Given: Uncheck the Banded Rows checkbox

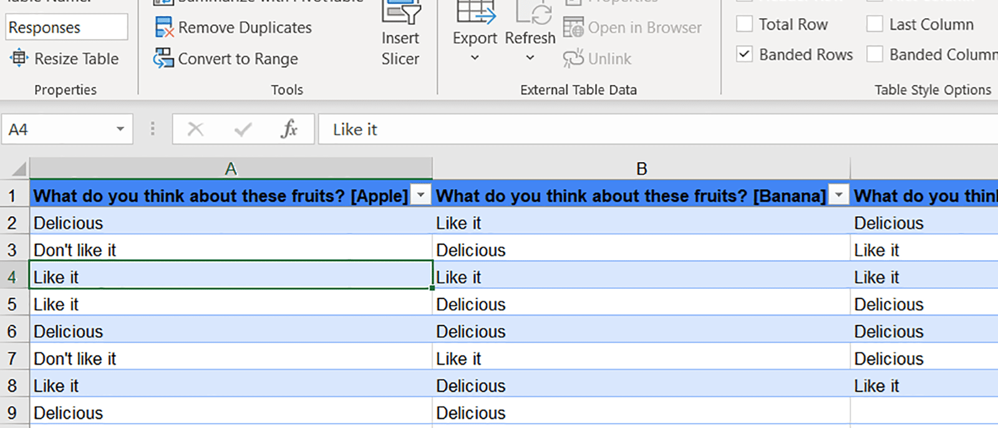Looking at the screenshot, I should [x=744, y=54].
